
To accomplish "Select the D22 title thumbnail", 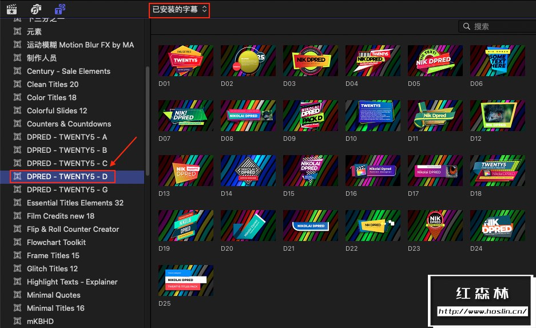I will click(x=373, y=226).
